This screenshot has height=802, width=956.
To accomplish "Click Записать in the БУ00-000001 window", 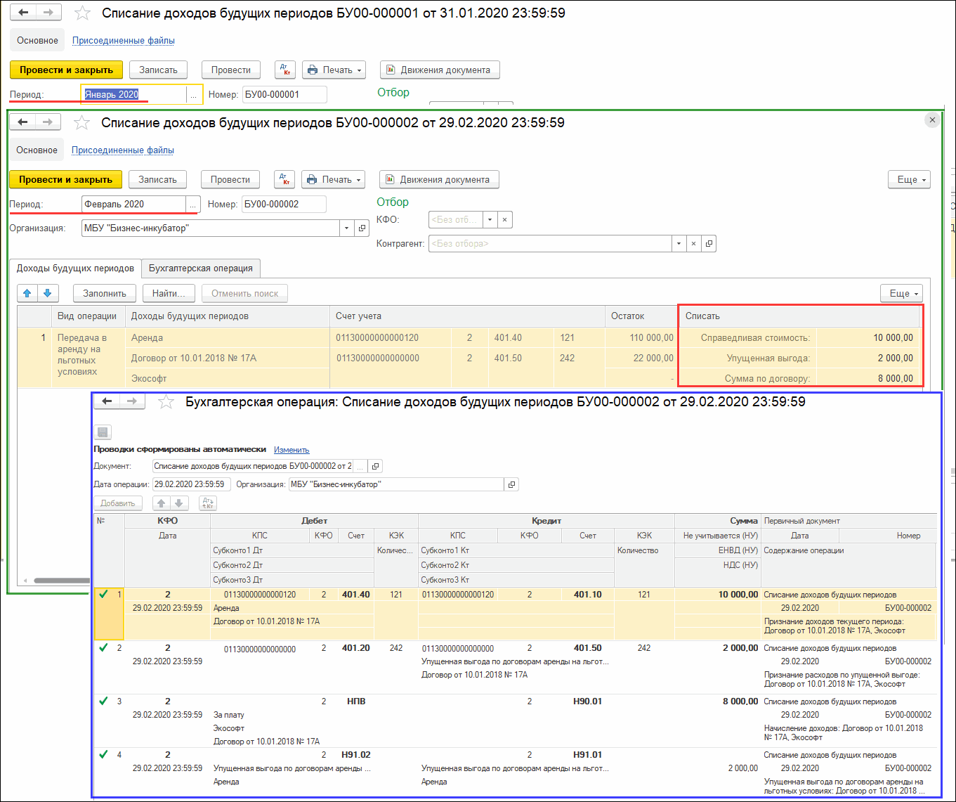I will (x=158, y=70).
